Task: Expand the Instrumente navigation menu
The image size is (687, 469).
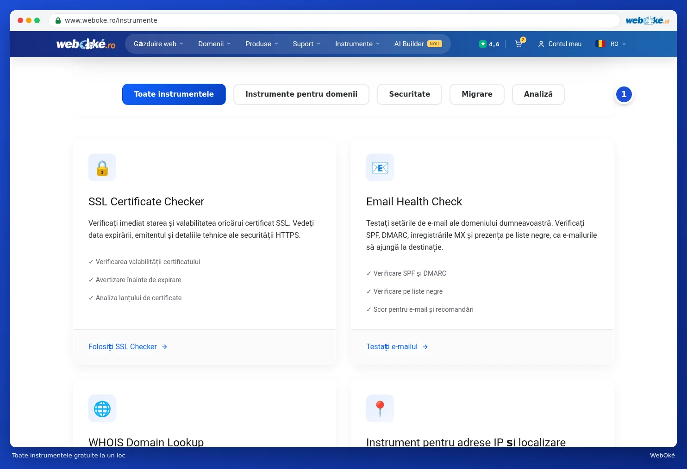Action: [357, 44]
